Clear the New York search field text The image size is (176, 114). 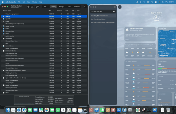click(114, 11)
